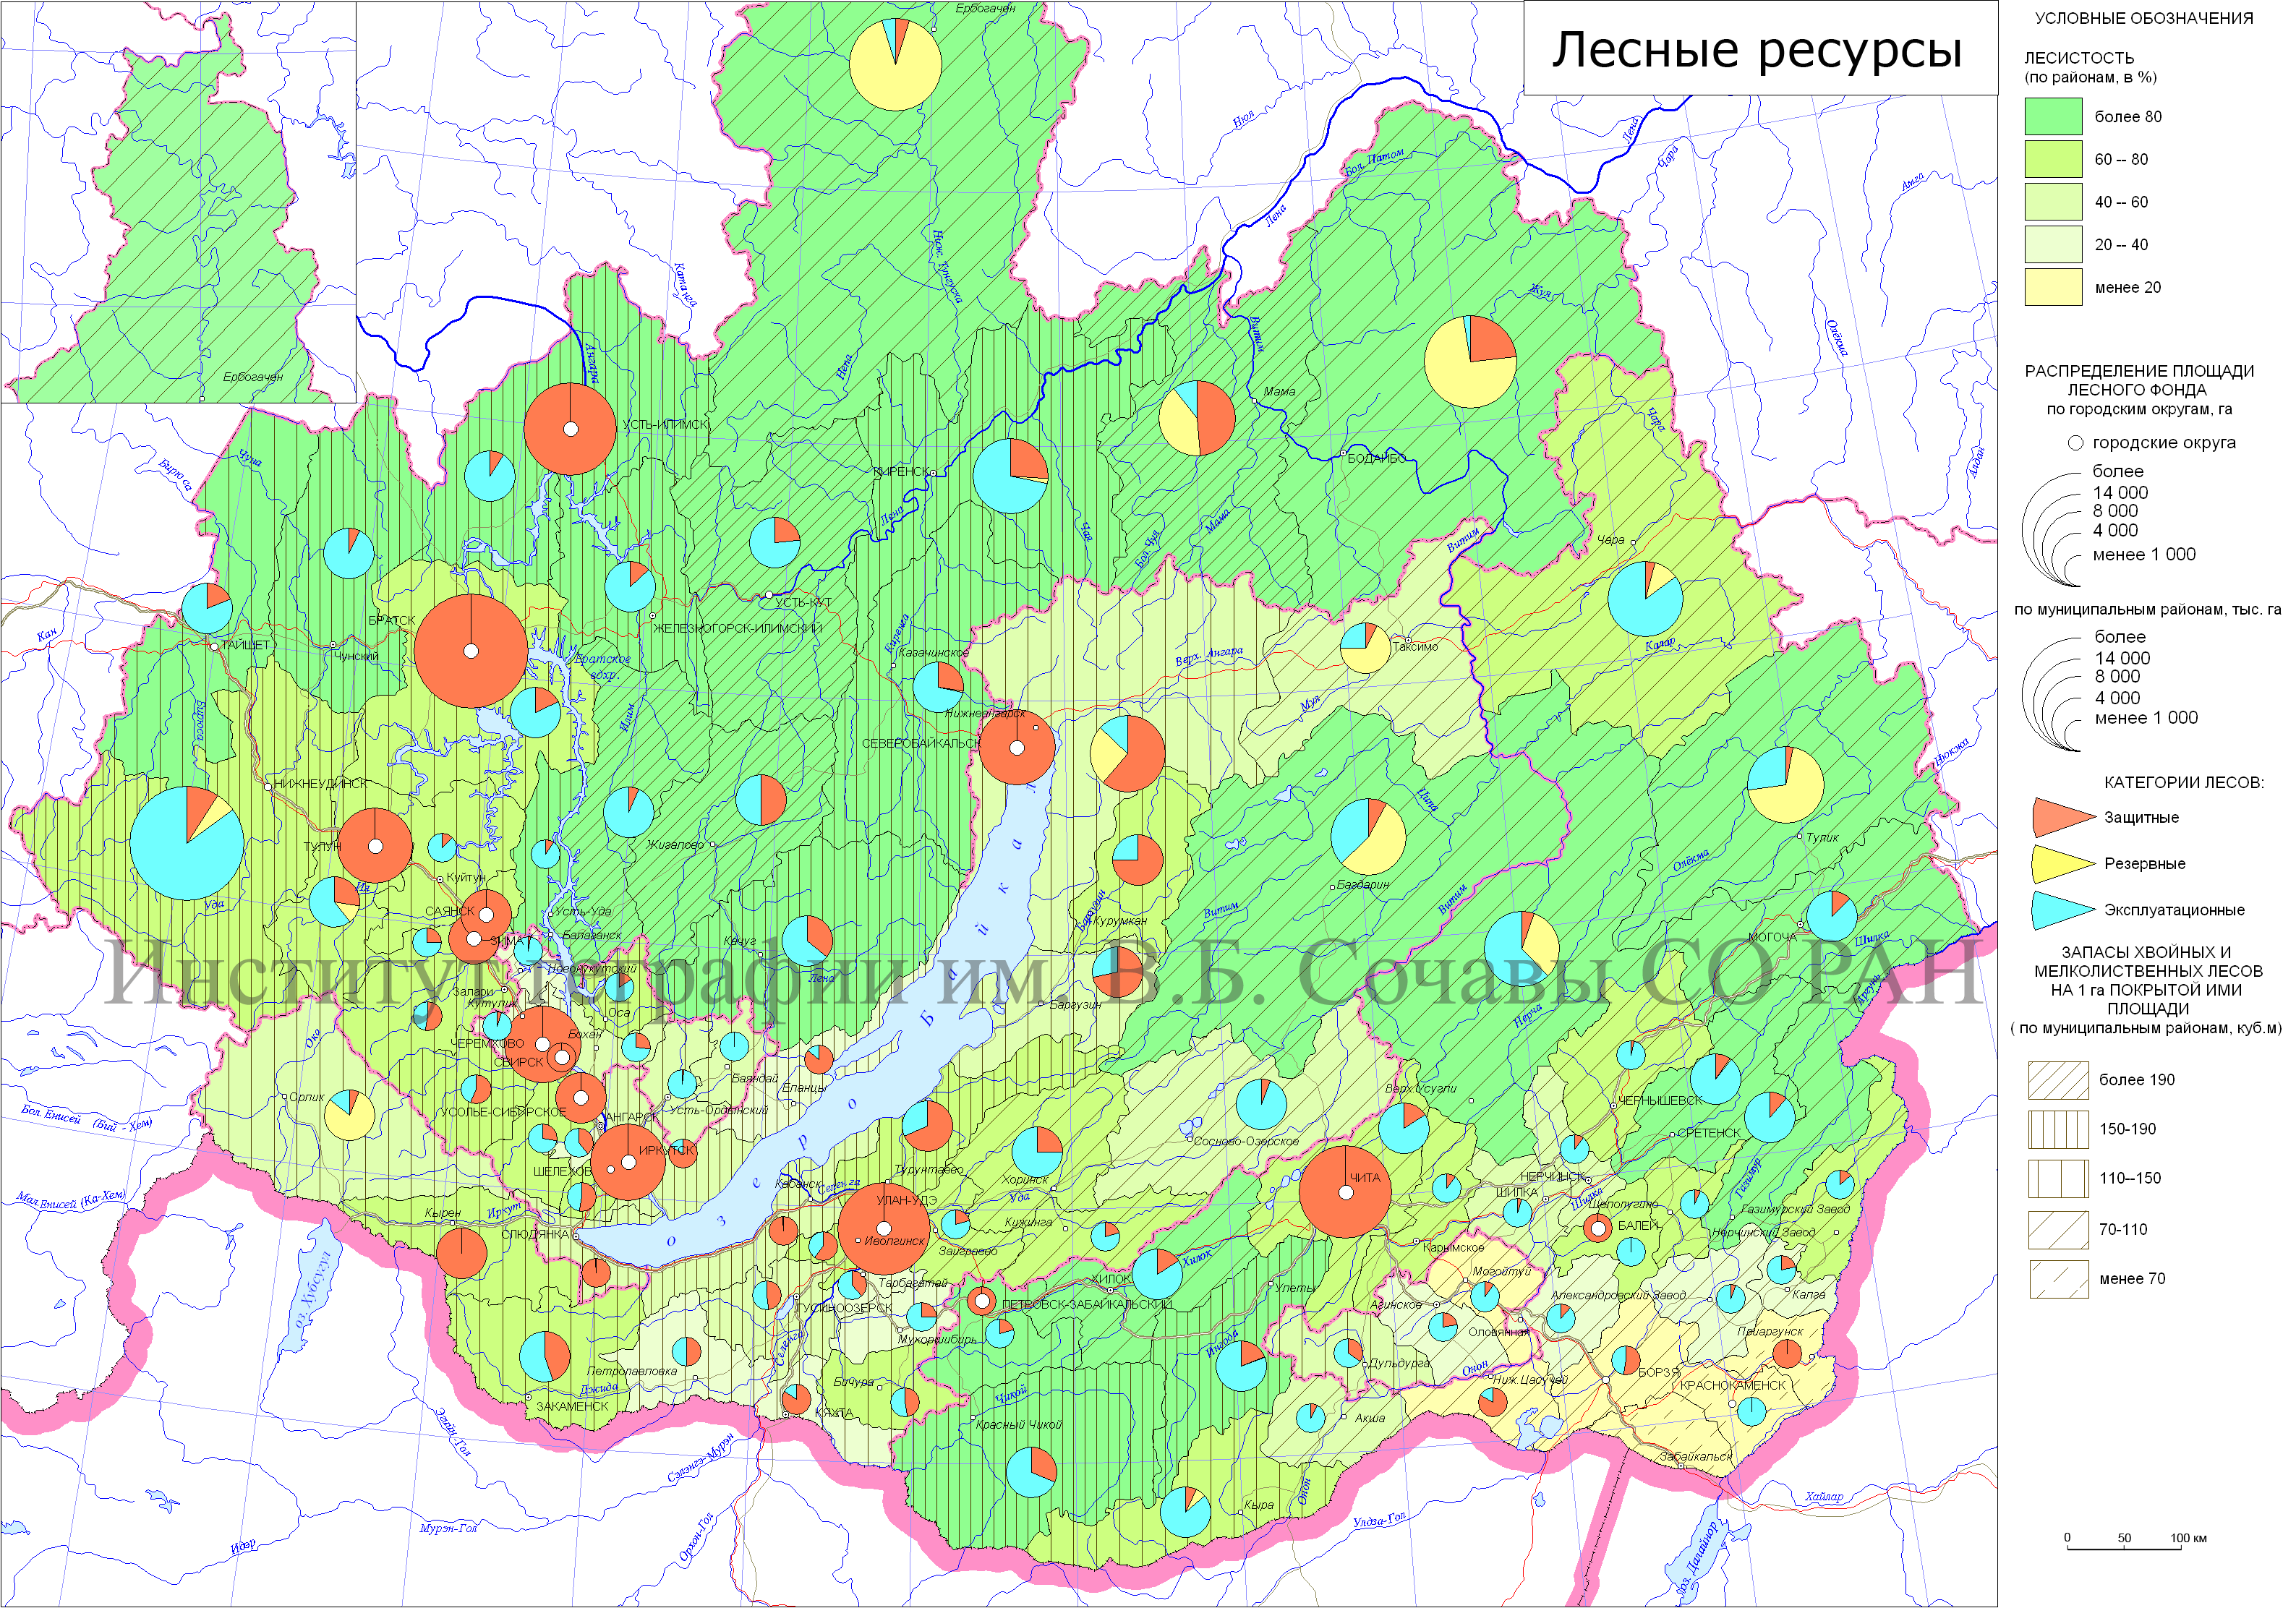
Task: Pick the '60 -- 80' legend swatch
Action: [x=2053, y=159]
